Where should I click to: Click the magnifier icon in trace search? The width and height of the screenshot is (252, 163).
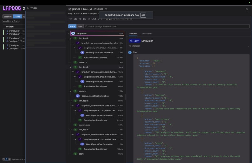tap(86, 26)
